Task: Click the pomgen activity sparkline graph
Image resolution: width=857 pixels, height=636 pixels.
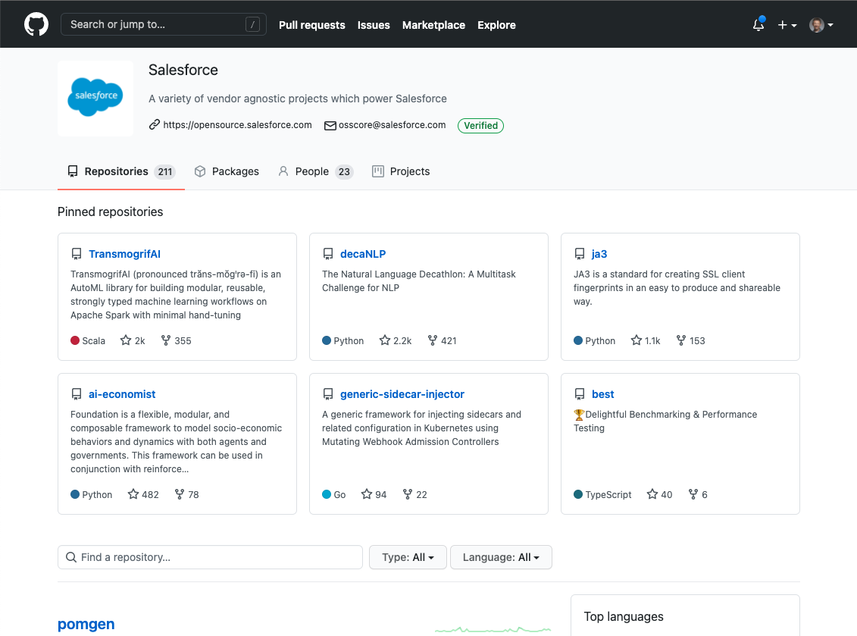Action: (x=493, y=629)
